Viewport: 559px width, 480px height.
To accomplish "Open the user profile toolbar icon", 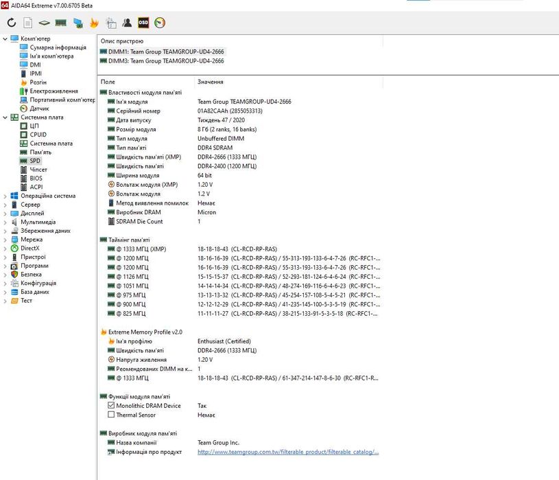I will (x=127, y=23).
